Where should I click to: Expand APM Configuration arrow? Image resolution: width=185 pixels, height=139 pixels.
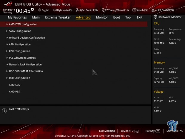pyautogui.click(x=7, y=45)
